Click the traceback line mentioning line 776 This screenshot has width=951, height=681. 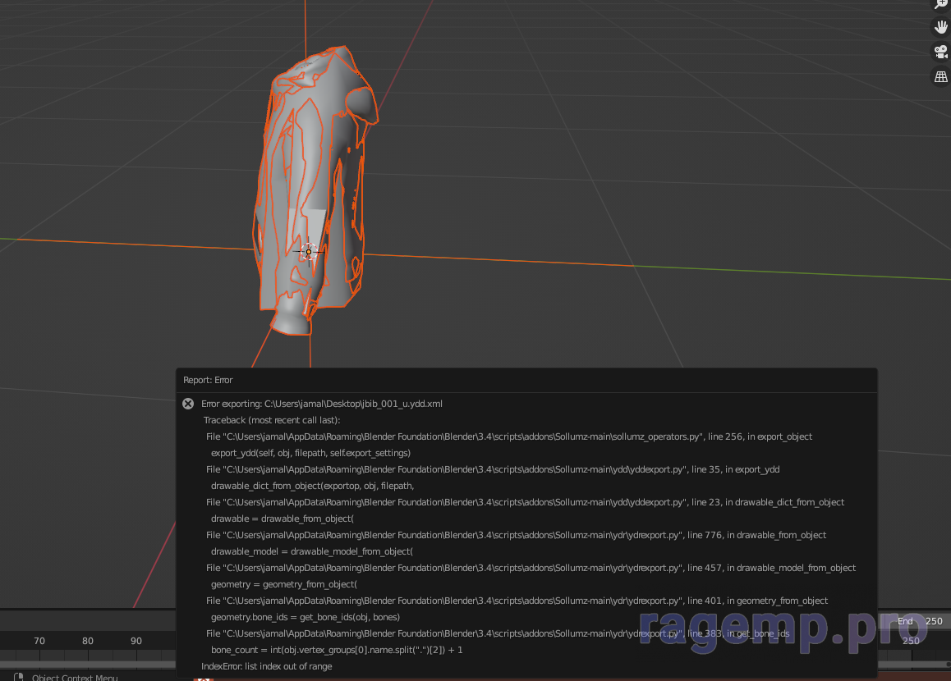pyautogui.click(x=516, y=534)
